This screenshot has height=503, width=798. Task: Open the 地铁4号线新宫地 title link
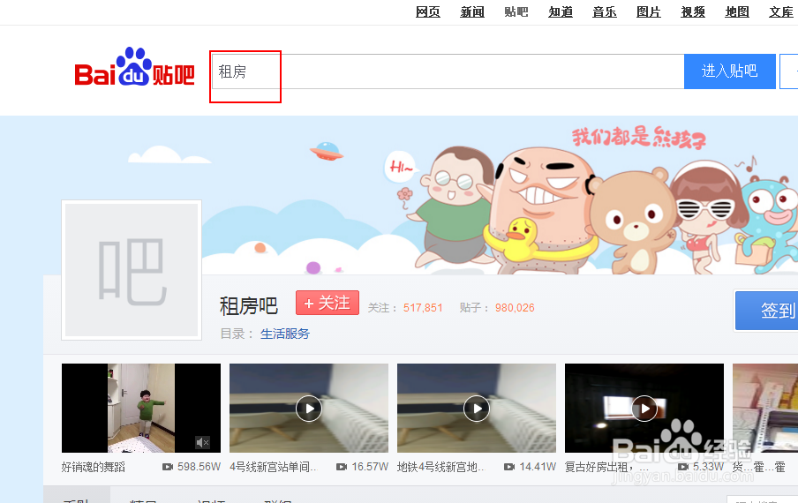[440, 467]
